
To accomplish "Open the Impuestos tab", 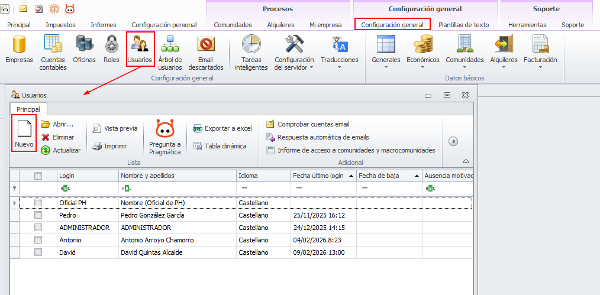I will point(60,25).
